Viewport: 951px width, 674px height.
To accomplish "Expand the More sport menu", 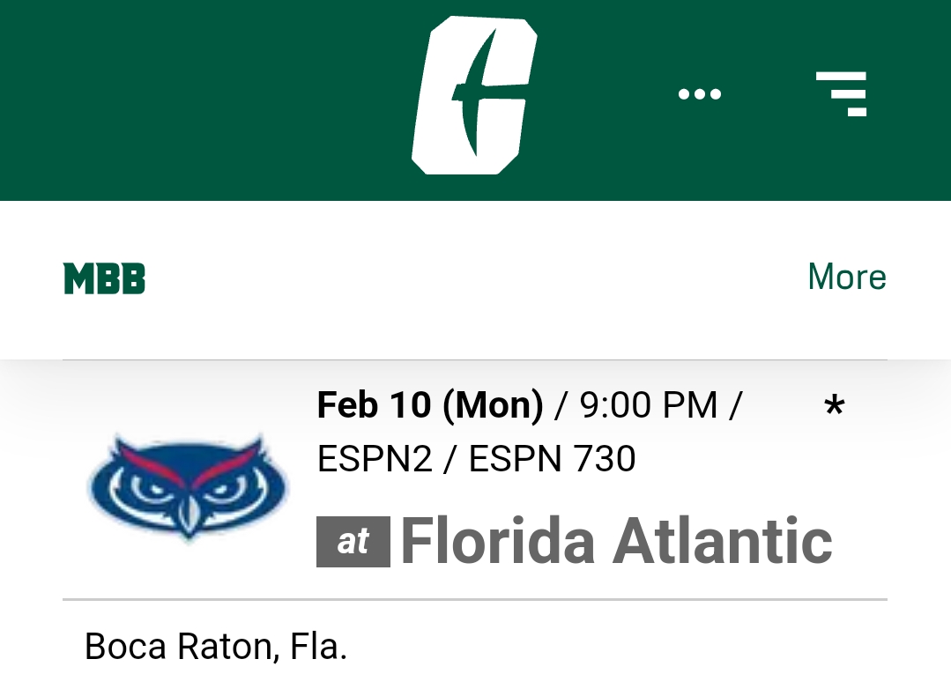I will (x=847, y=277).
